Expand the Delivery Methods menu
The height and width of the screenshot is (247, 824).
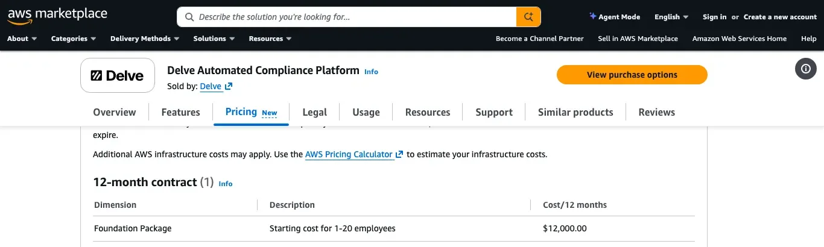click(145, 39)
